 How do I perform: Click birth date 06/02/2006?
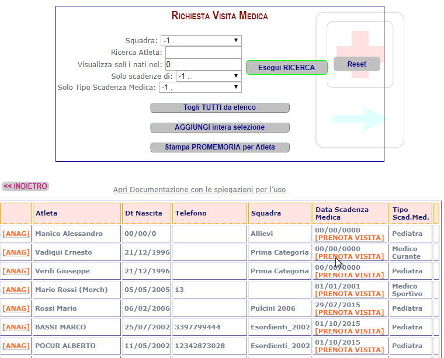tap(147, 308)
